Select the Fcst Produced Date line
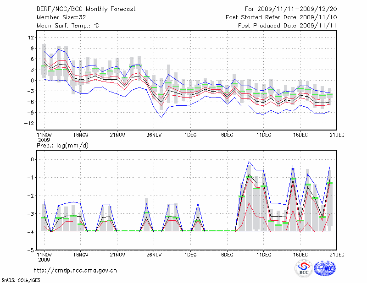The height and width of the screenshot is (283, 367). click(x=288, y=26)
